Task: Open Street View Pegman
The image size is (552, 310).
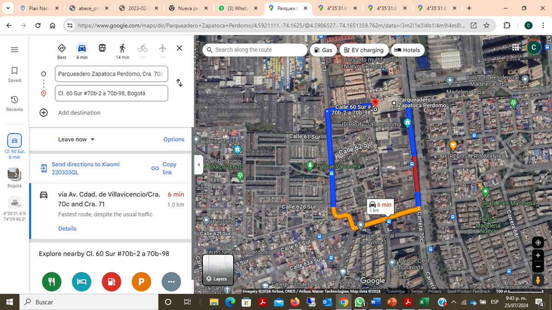Action: click(x=537, y=279)
